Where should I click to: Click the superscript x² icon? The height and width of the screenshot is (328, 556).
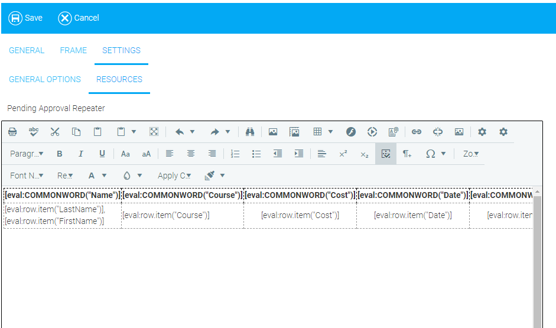tap(343, 154)
